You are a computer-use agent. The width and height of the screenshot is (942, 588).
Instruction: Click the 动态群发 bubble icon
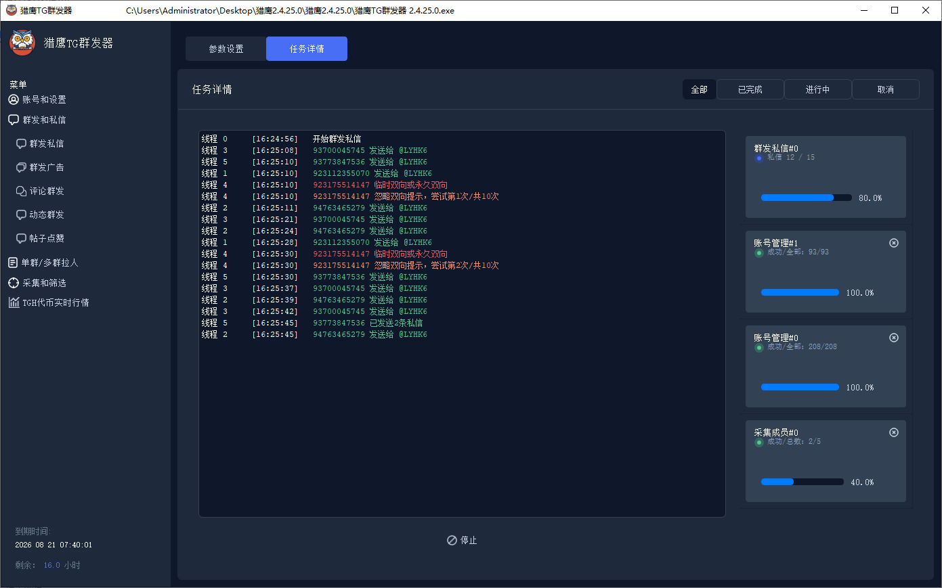pos(21,214)
